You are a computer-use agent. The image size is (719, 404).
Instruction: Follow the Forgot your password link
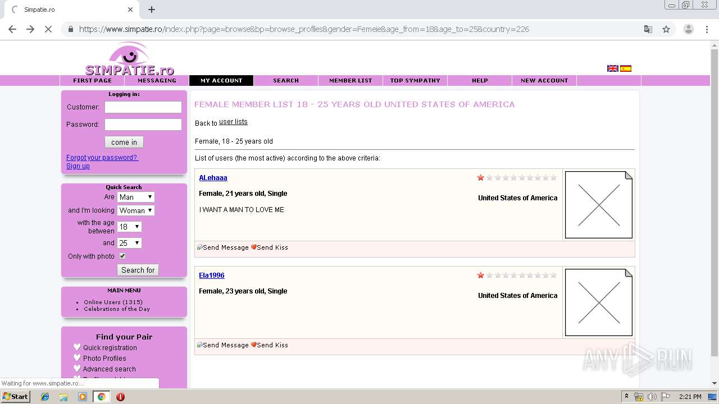coord(102,158)
